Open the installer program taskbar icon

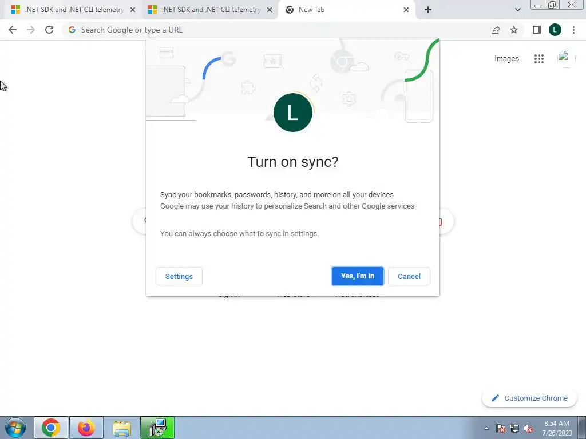coord(157,428)
